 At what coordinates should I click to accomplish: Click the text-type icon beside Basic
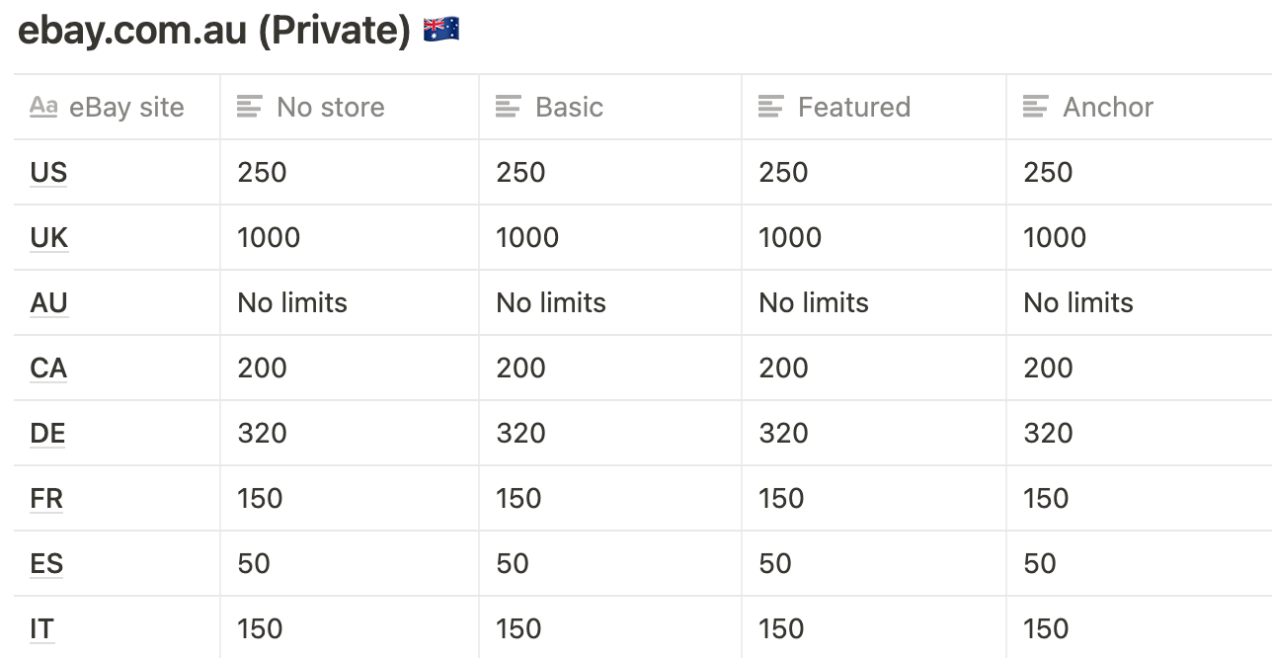pyautogui.click(x=508, y=107)
